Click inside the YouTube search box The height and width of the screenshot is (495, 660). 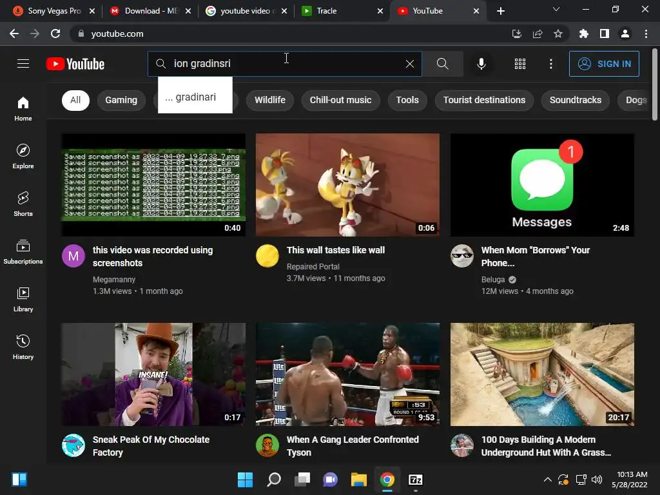(284, 64)
